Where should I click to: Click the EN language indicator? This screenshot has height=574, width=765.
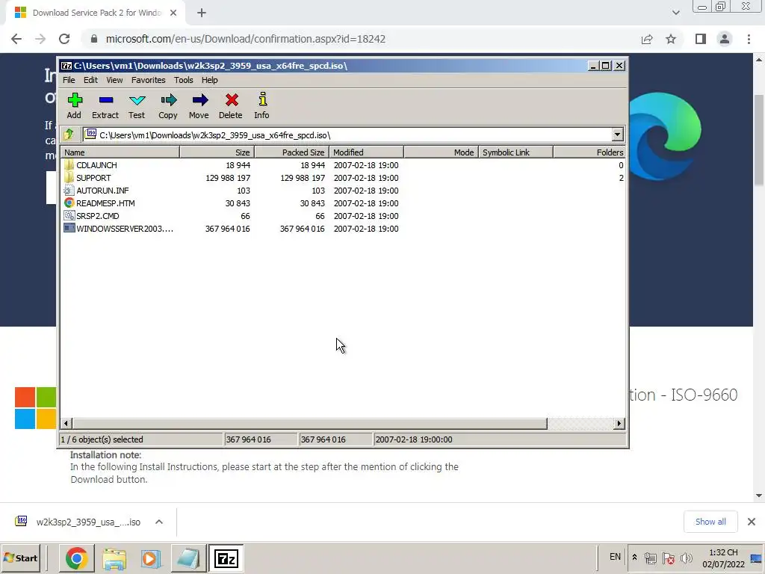[x=616, y=557]
